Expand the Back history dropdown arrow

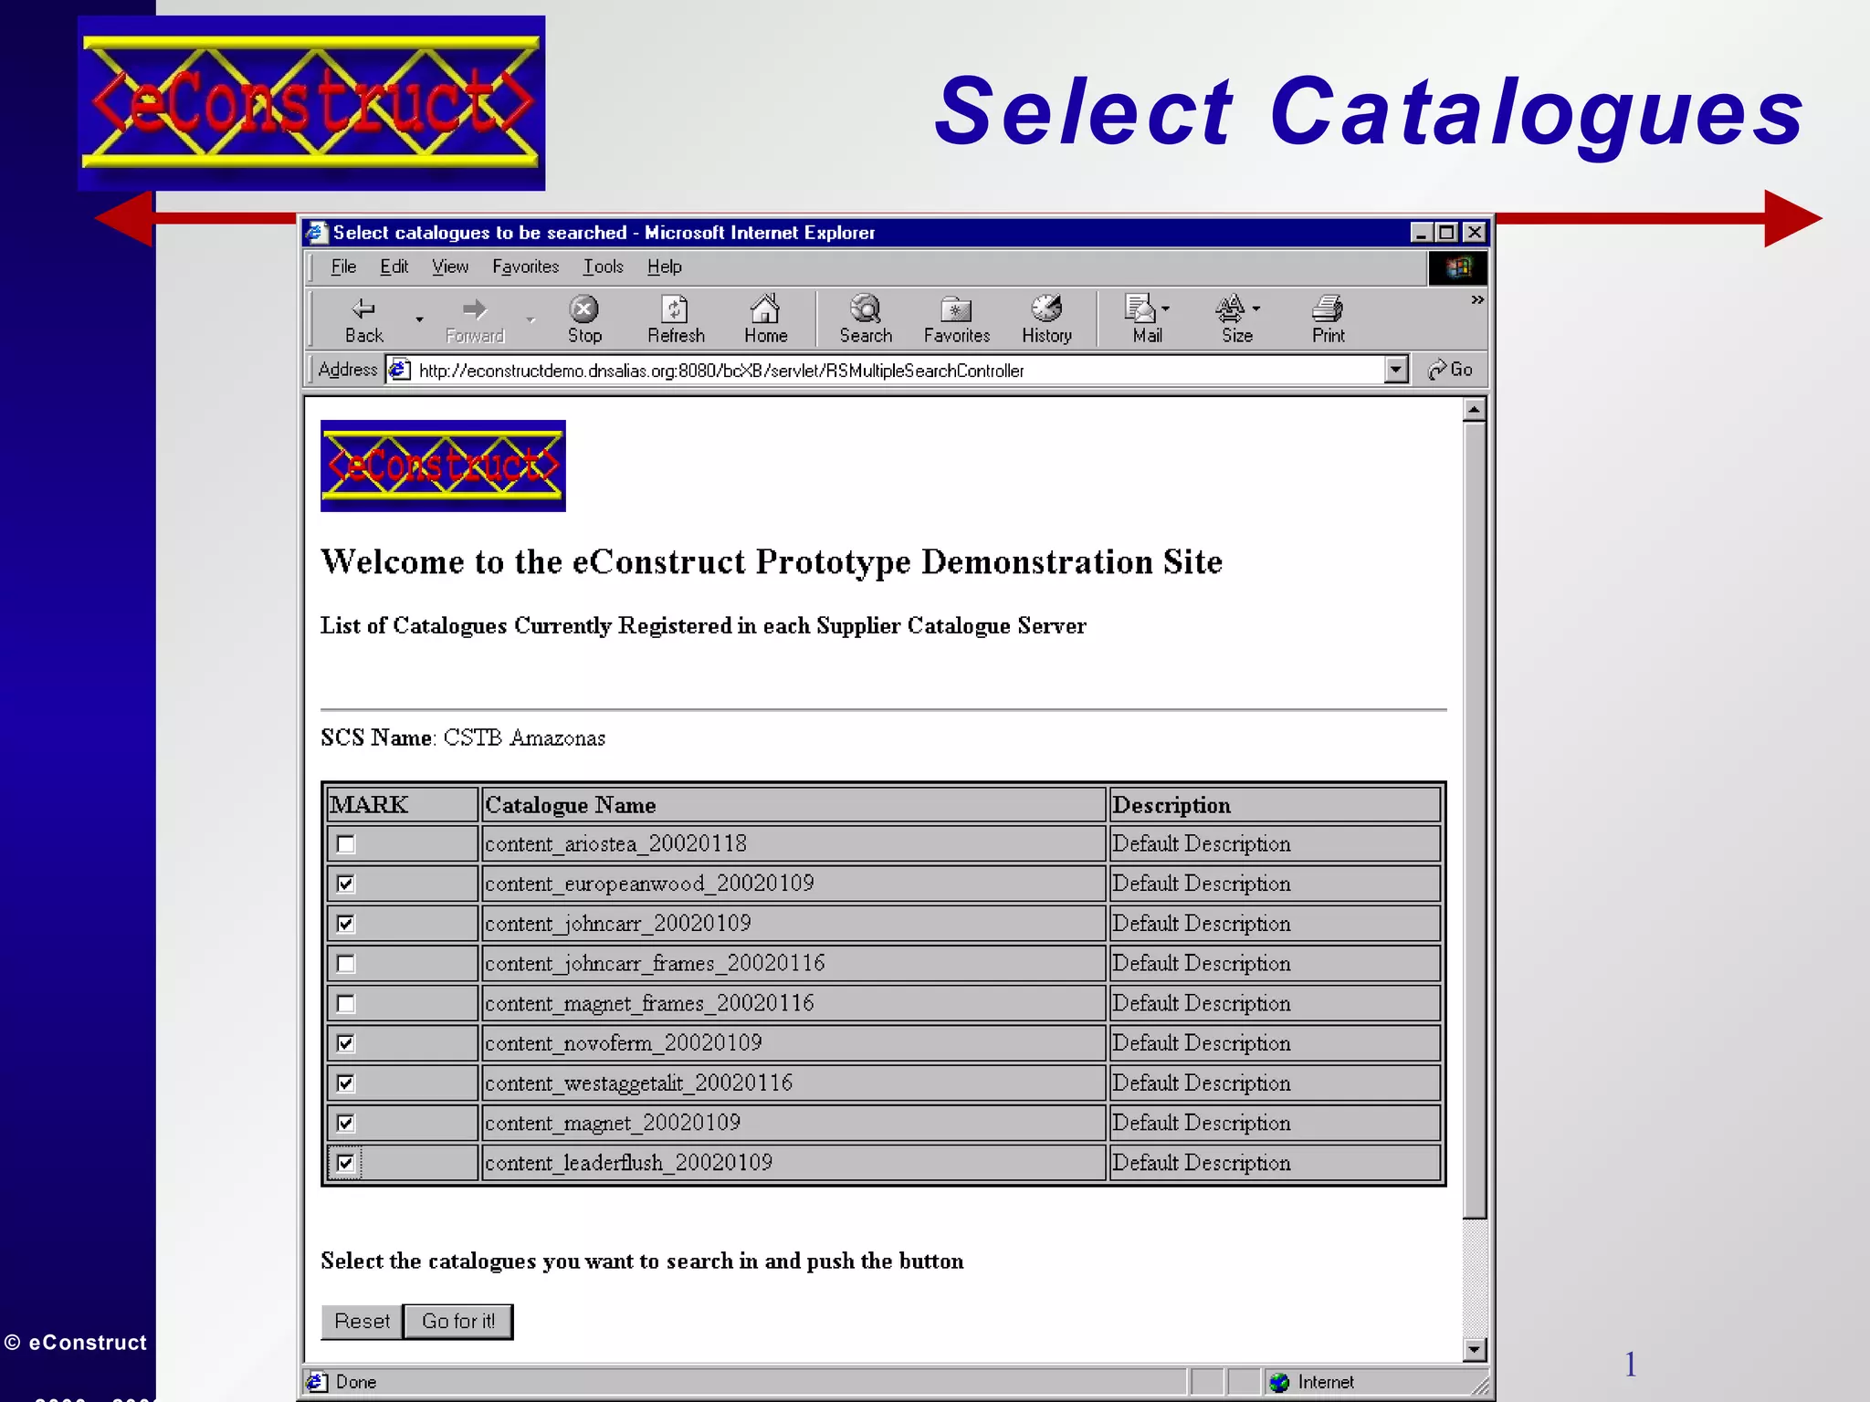pos(419,319)
